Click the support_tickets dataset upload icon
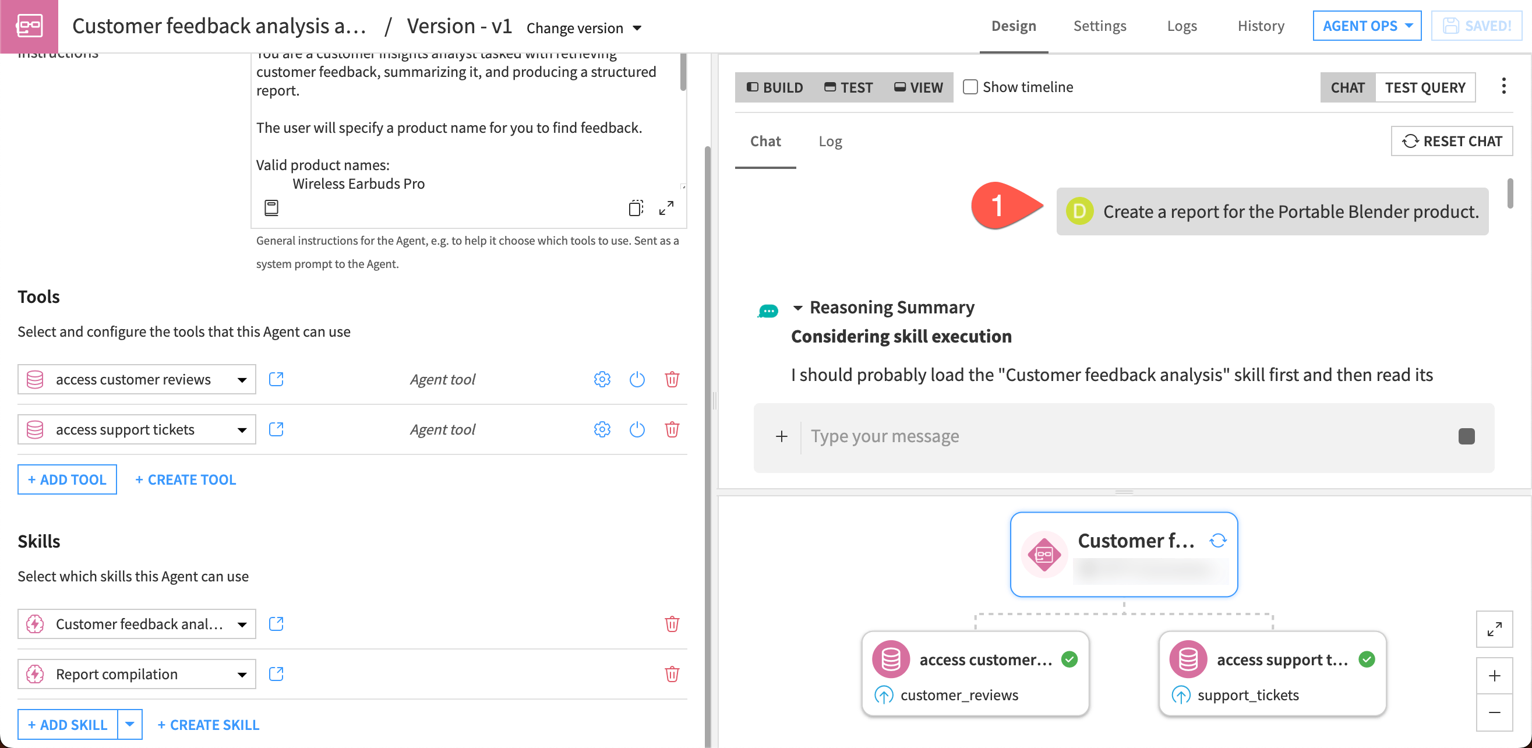Image resolution: width=1532 pixels, height=748 pixels. click(1181, 694)
